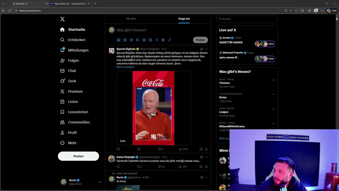Add a GIF to the post
The height and width of the screenshot is (191, 339).
pos(125,40)
